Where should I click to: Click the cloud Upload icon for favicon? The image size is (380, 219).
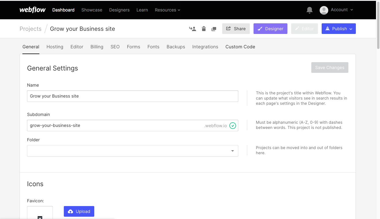pyautogui.click(x=71, y=211)
